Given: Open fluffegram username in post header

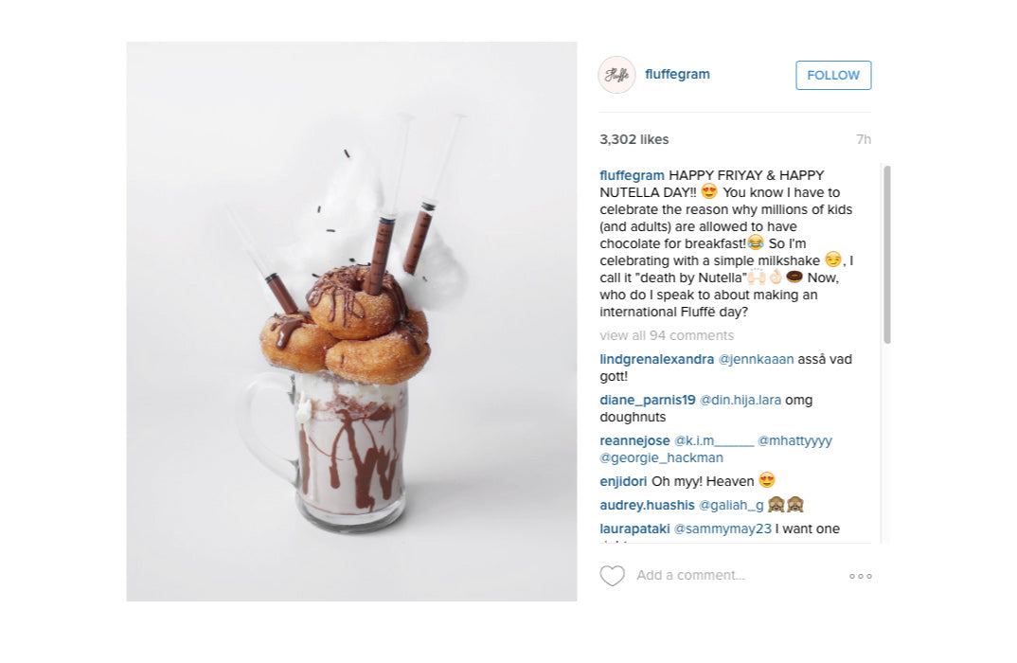Looking at the screenshot, I should [677, 74].
